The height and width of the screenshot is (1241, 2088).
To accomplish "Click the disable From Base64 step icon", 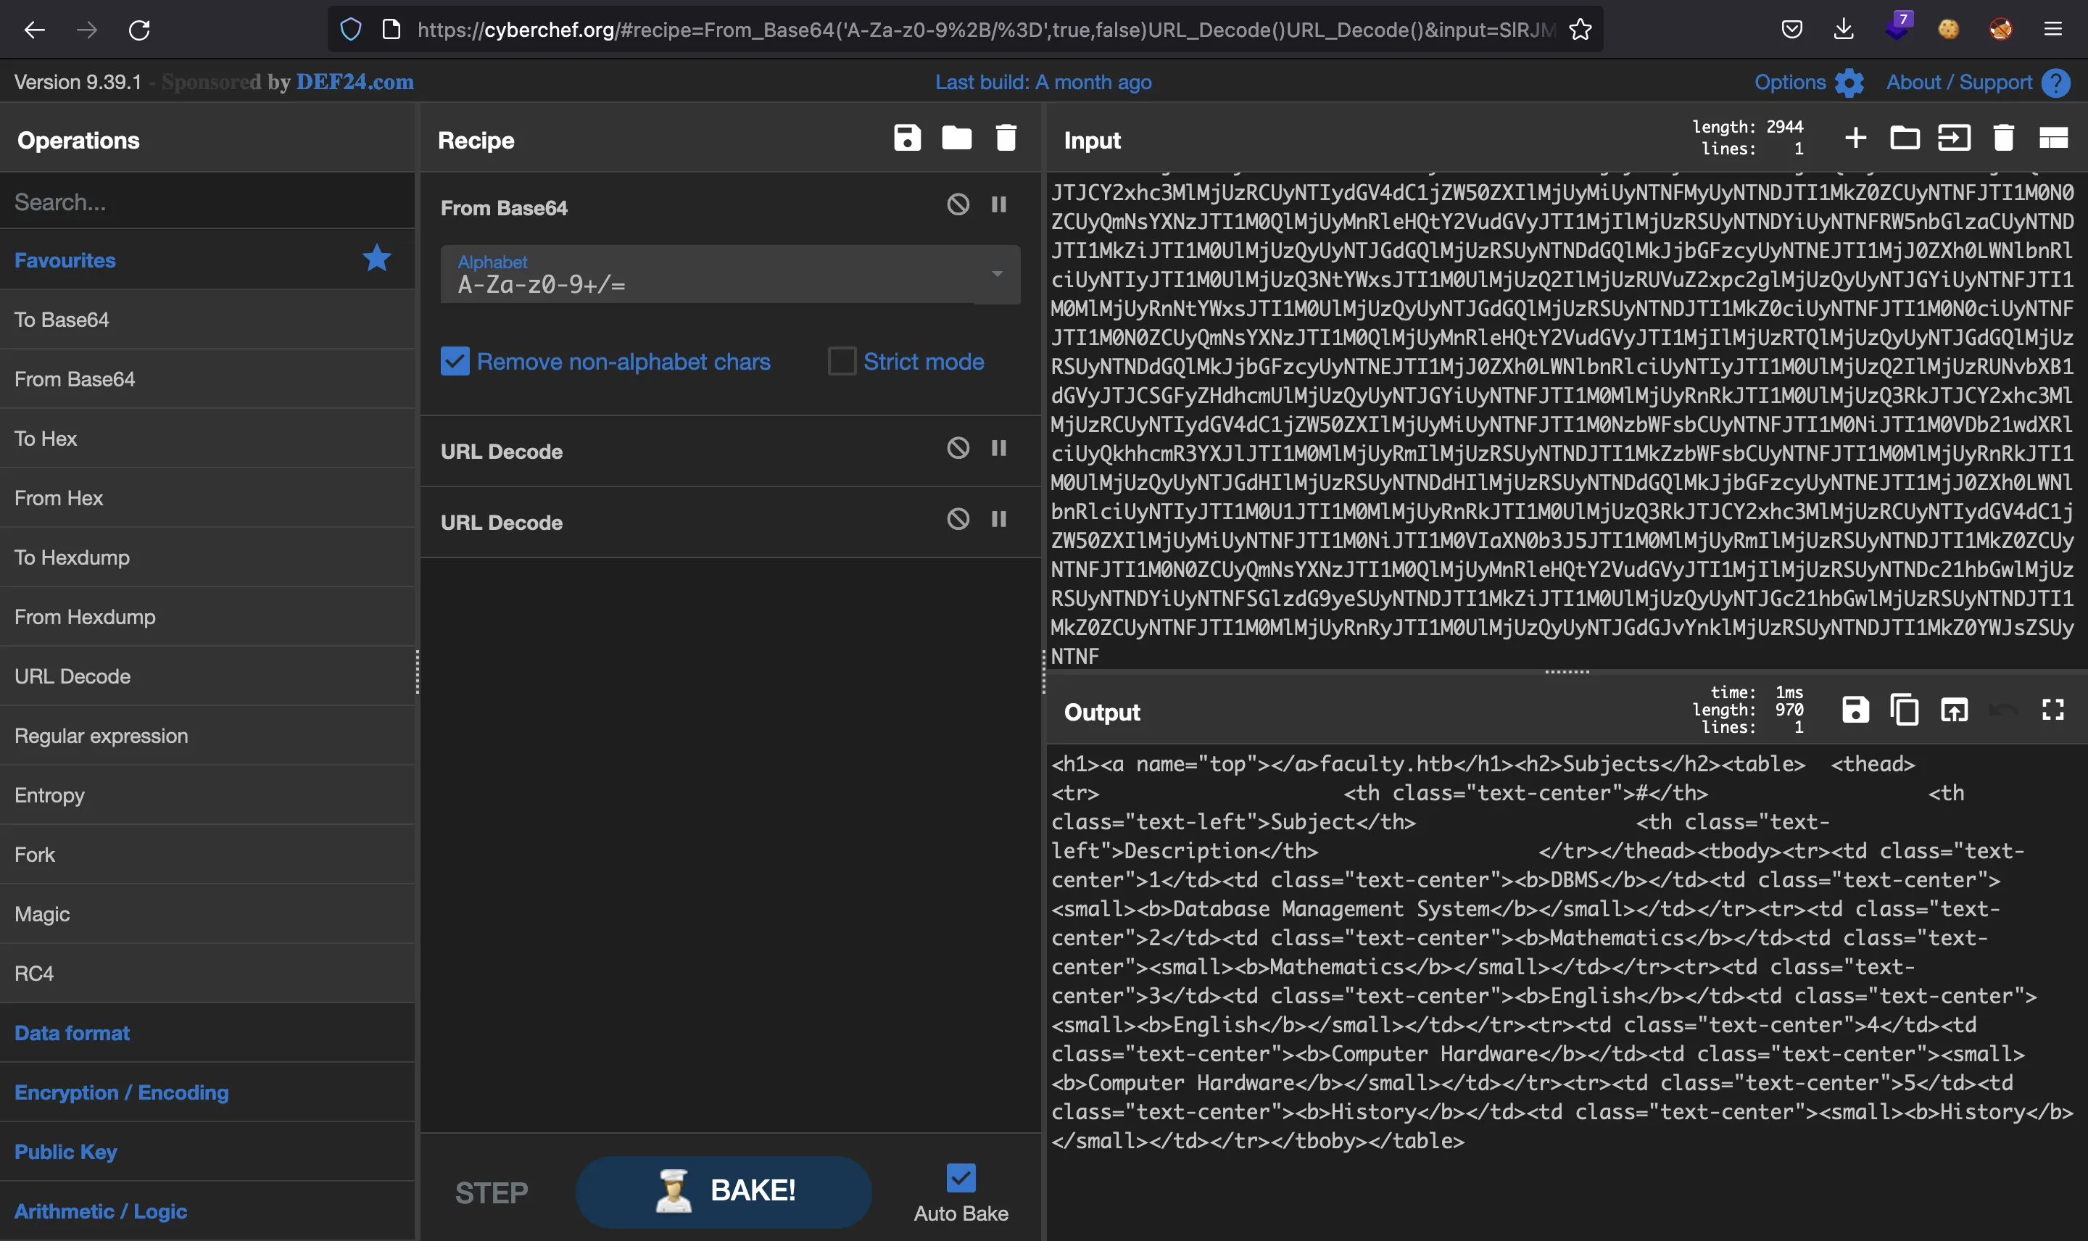I will (x=958, y=207).
